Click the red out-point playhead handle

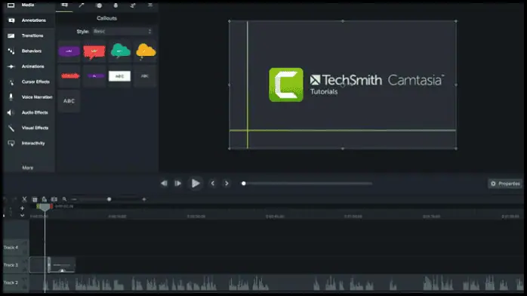[x=51, y=206]
